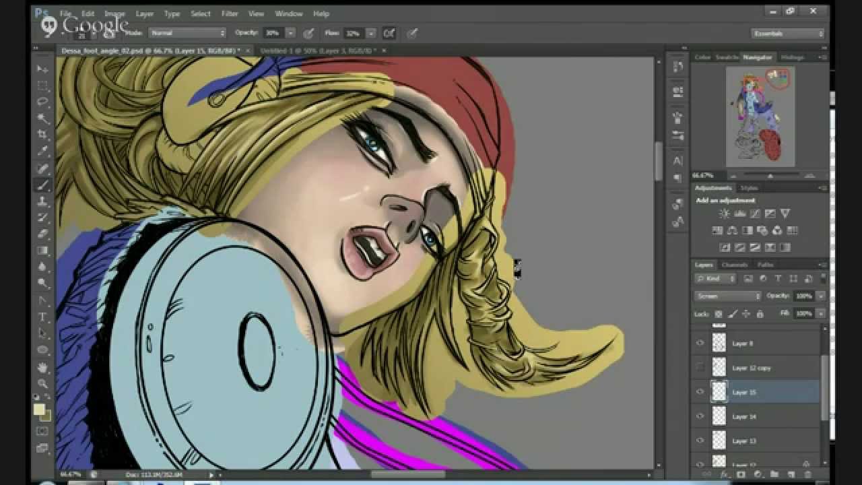
Task: Select the Hand tool
Action: point(42,367)
